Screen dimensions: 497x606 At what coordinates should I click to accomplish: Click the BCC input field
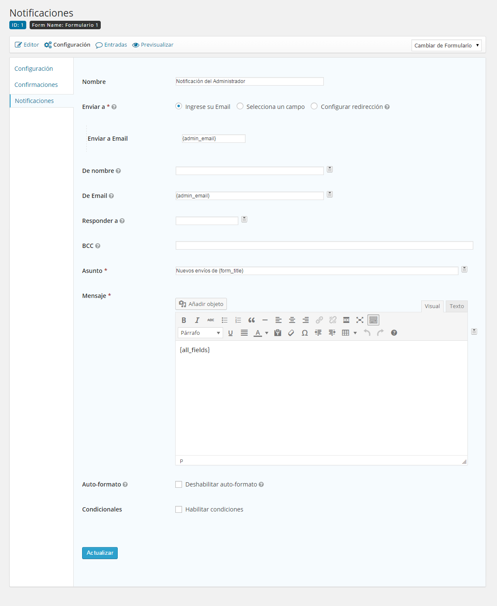click(324, 245)
